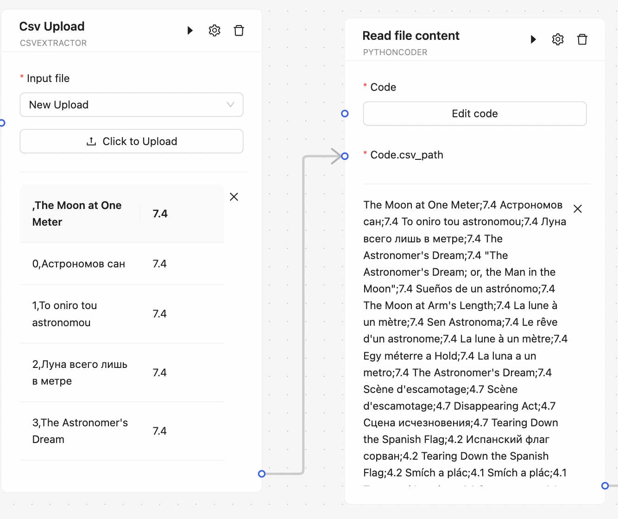Delete the Csv Upload node
This screenshot has height=519, width=618.
(239, 31)
